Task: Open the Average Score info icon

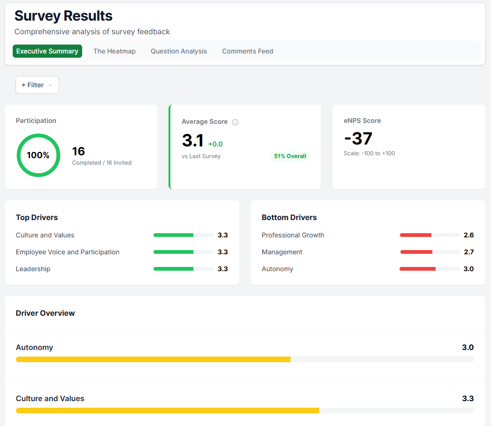Action: tap(235, 122)
